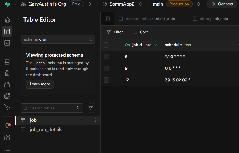Expand the jobid column header menu

pyautogui.click(x=155, y=45)
